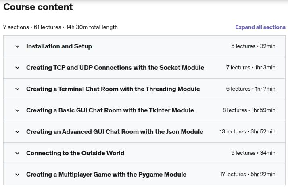Click the chevron beside Installation and Setup
Screen dimensions: 288x187
pyautogui.click(x=17, y=46)
